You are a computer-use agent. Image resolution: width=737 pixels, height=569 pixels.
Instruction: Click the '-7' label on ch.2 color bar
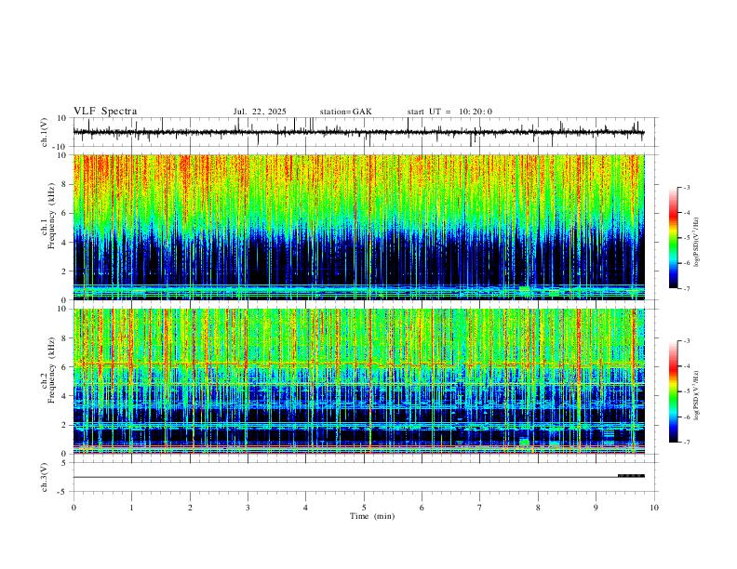coord(686,443)
